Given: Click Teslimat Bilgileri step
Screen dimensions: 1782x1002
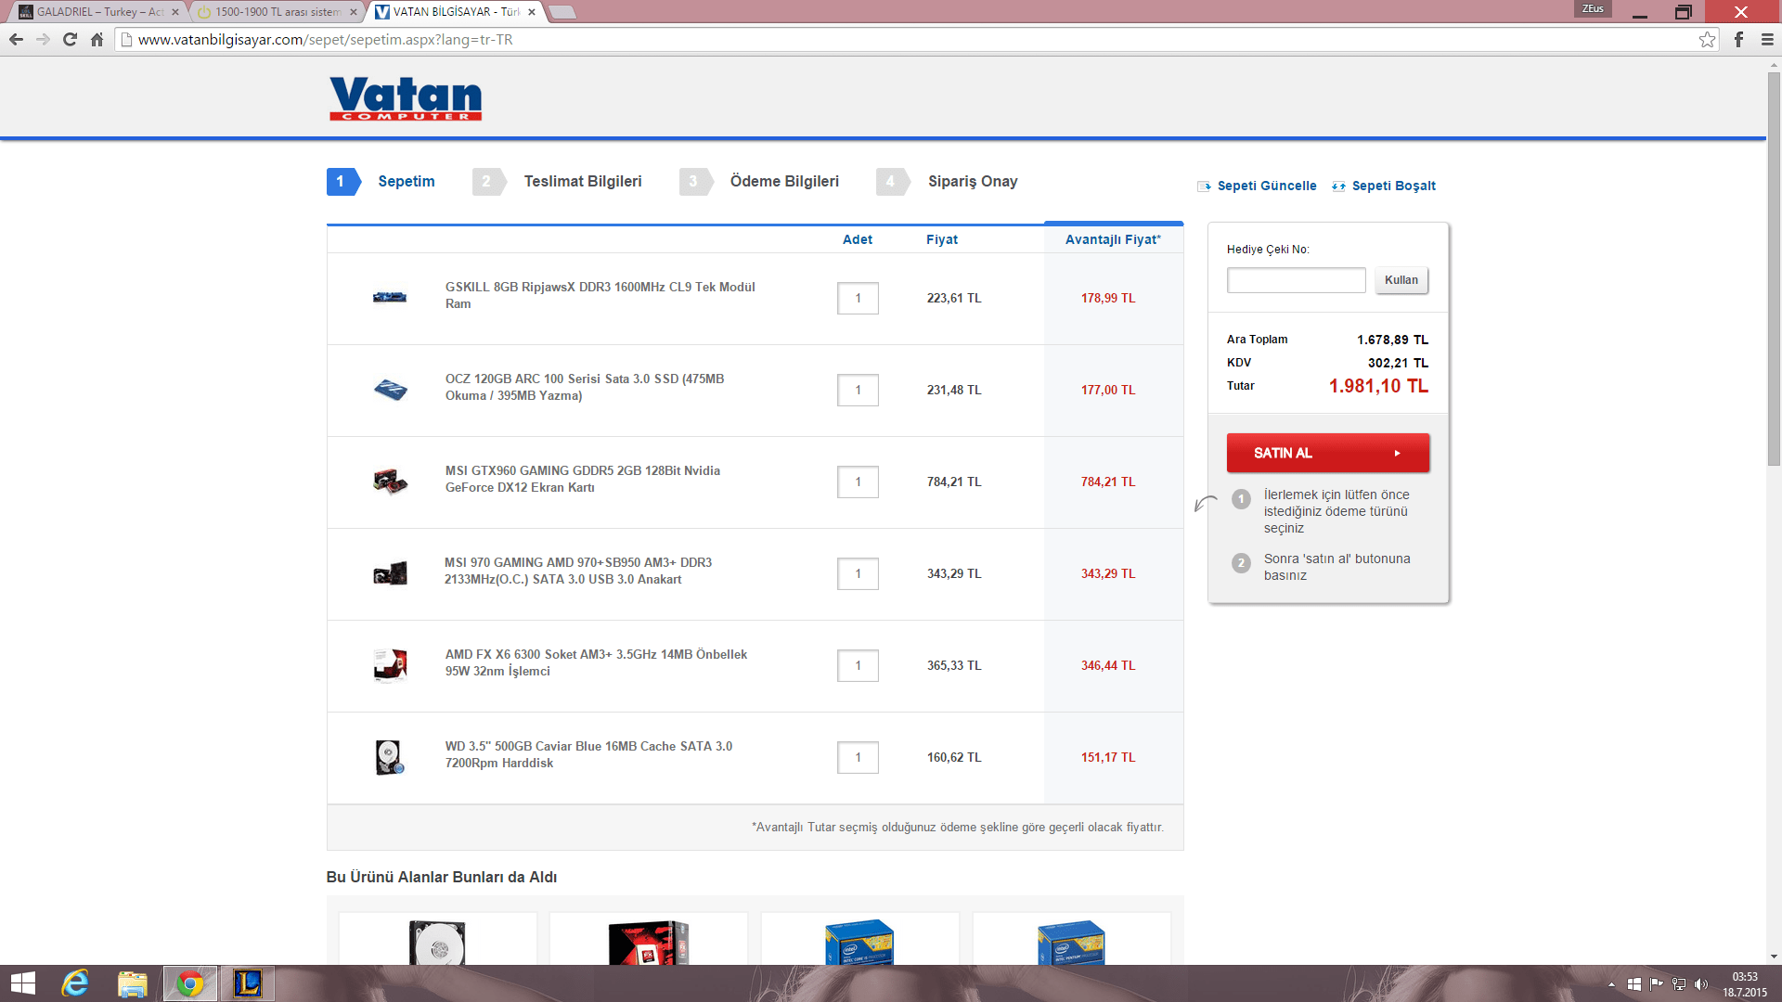Looking at the screenshot, I should (582, 181).
